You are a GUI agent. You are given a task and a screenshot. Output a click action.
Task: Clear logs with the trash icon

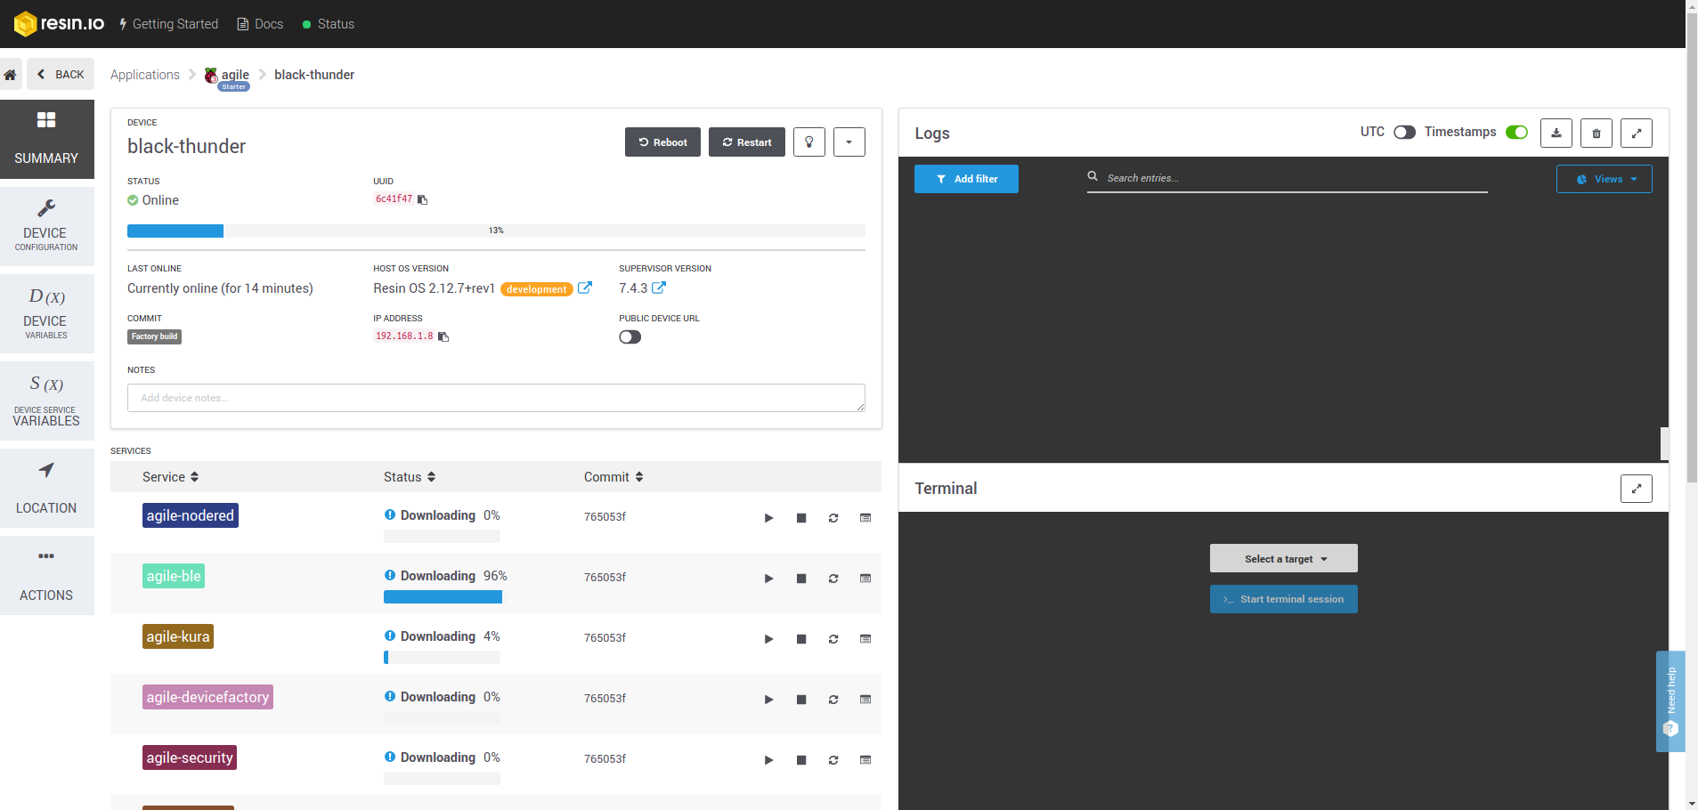1596,134
